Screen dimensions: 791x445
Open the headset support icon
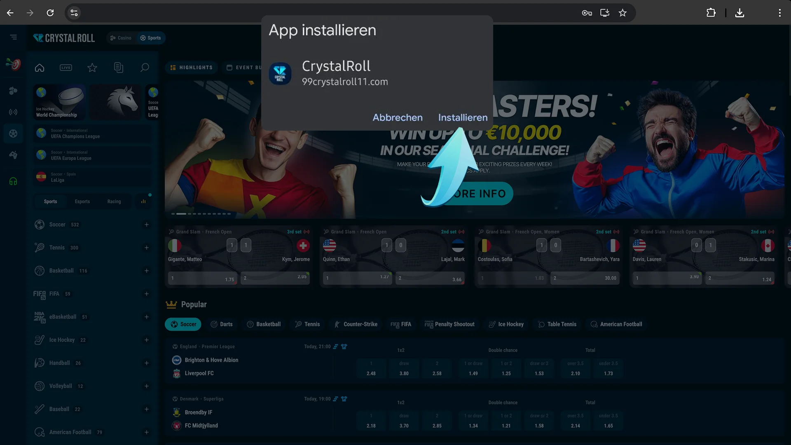click(x=13, y=181)
